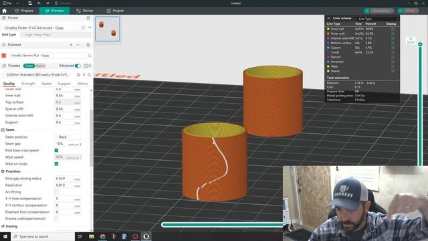Click the taskbar search box
The width and height of the screenshot is (428, 241).
(42, 236)
